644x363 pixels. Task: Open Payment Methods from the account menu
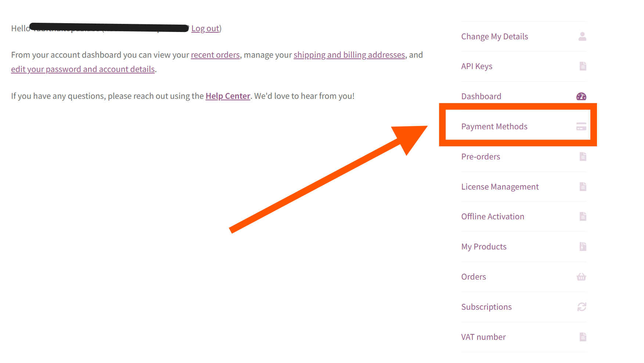click(494, 126)
